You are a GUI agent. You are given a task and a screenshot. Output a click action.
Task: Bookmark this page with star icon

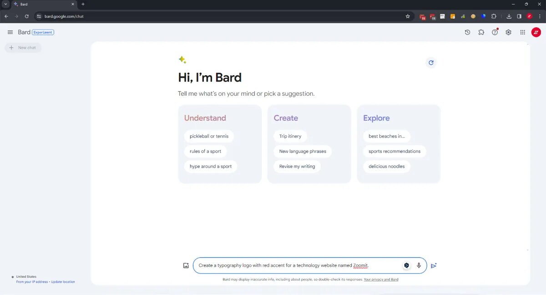click(408, 16)
